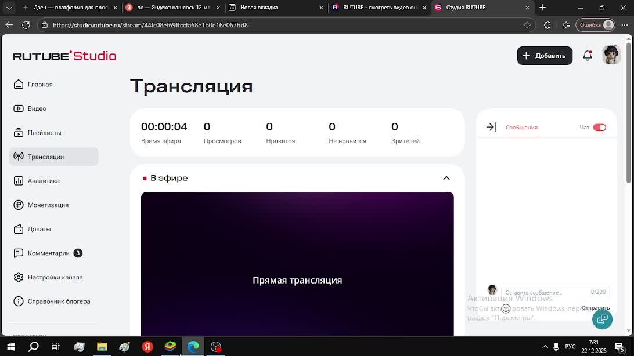The height and width of the screenshot is (356, 634).
Task: Switch to the Сообщения tab
Action: (521, 128)
